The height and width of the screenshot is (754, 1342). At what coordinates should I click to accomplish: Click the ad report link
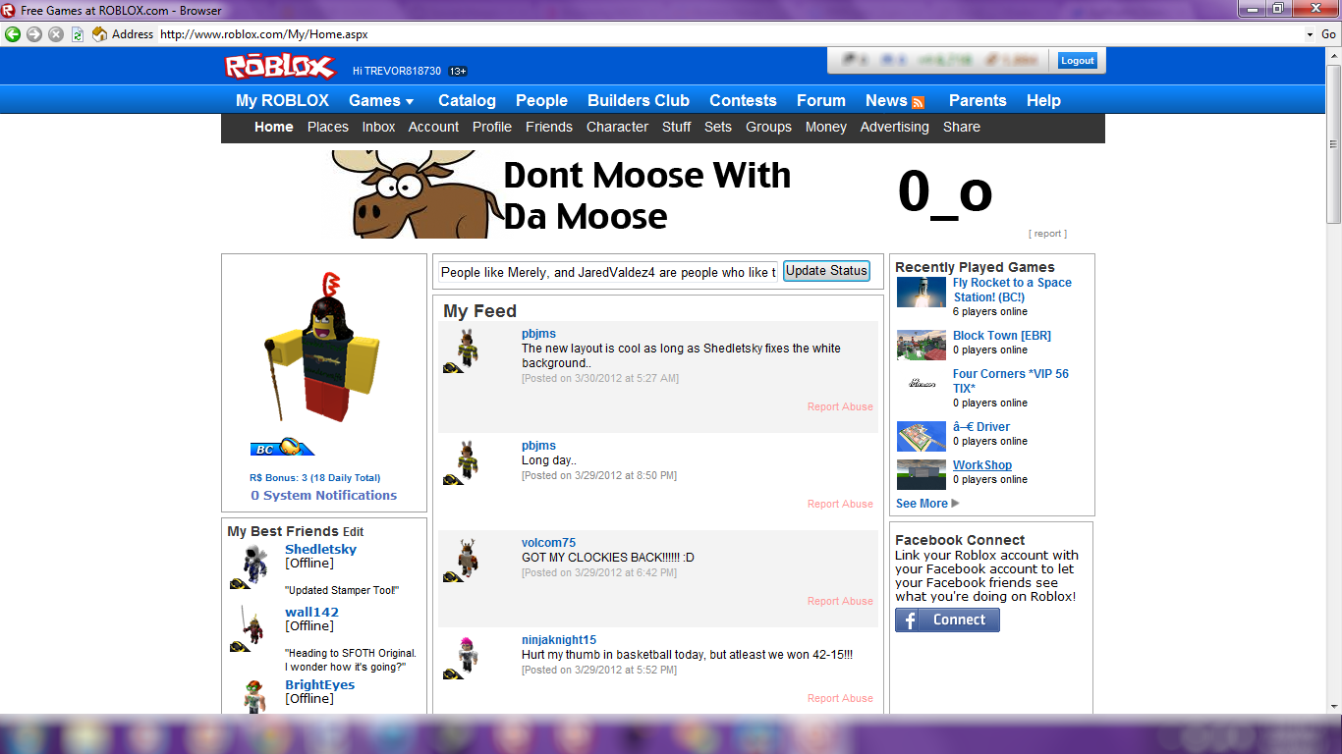pyautogui.click(x=1047, y=234)
